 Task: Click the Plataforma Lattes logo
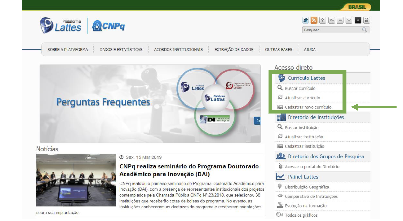coord(61,26)
